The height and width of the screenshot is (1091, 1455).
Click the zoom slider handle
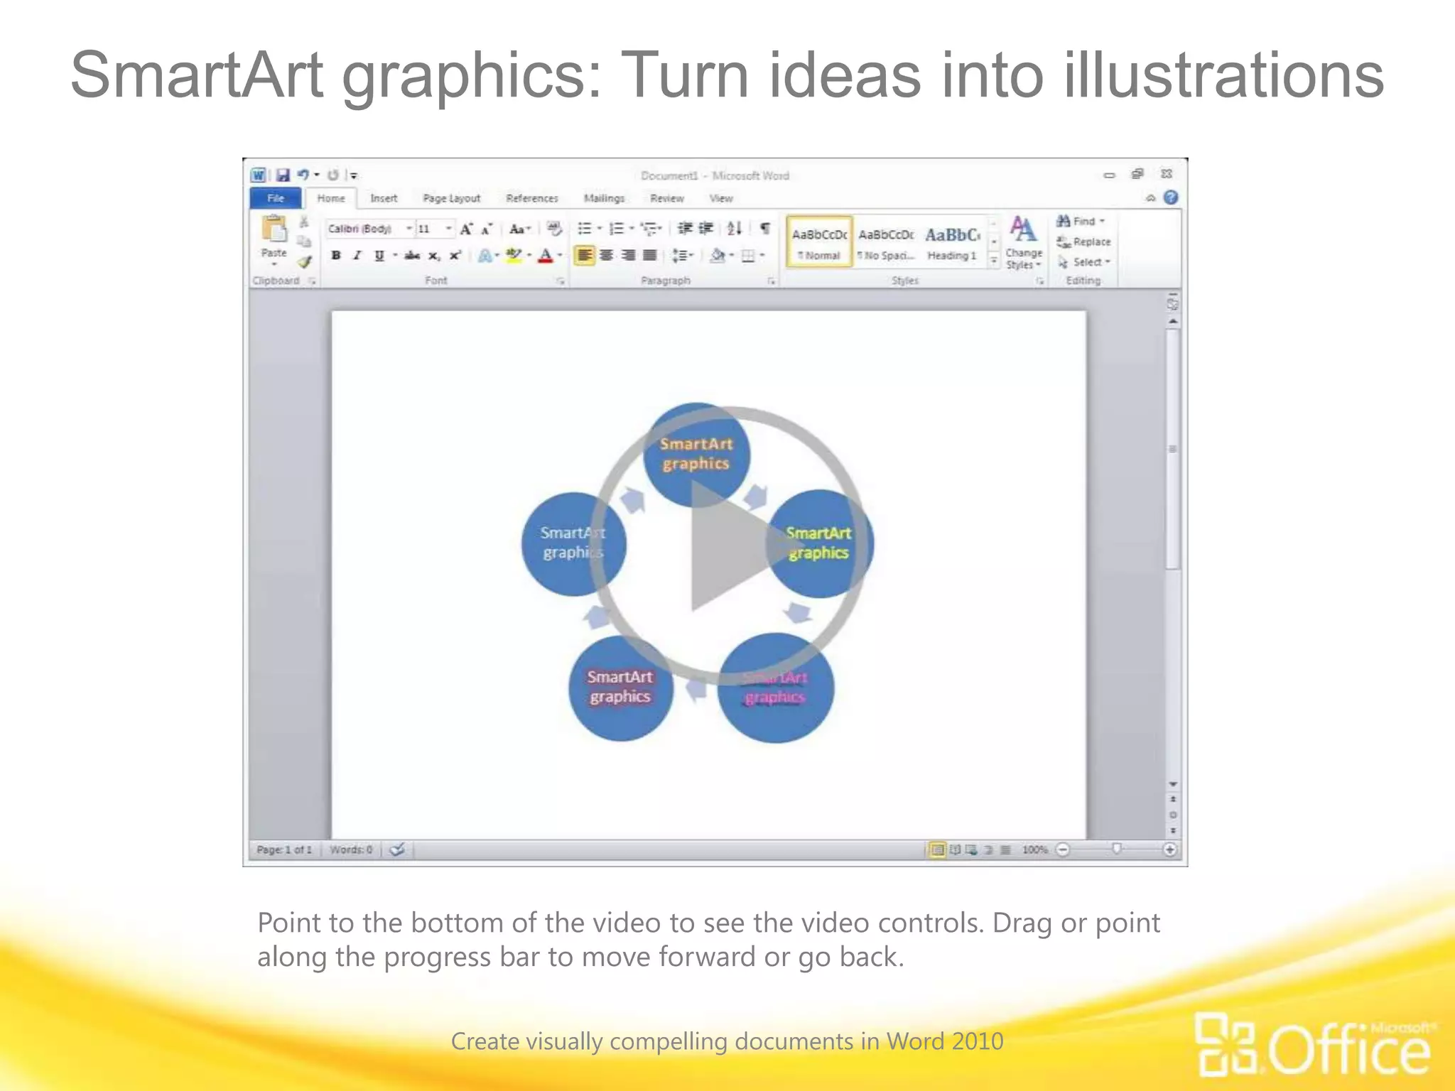coord(1117,849)
